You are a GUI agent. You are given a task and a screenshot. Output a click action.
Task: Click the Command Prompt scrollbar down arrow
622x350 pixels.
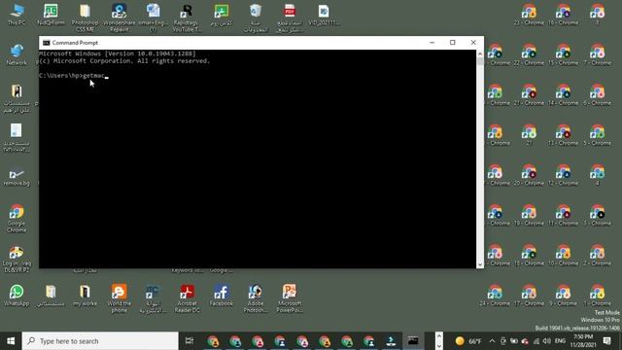click(480, 264)
